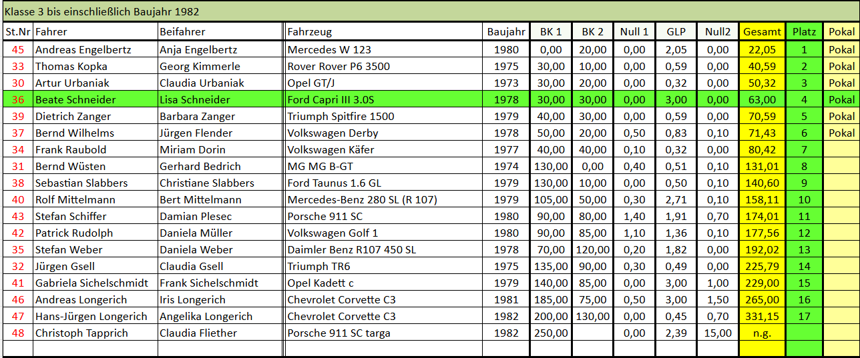Select the Gesamt value 331,15
This screenshot has height=358, width=860.
pyautogui.click(x=762, y=316)
